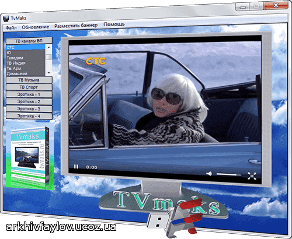This screenshot has height=239, width=292.
Task: Choose the ТВ Индия channel
Action: 26,63
